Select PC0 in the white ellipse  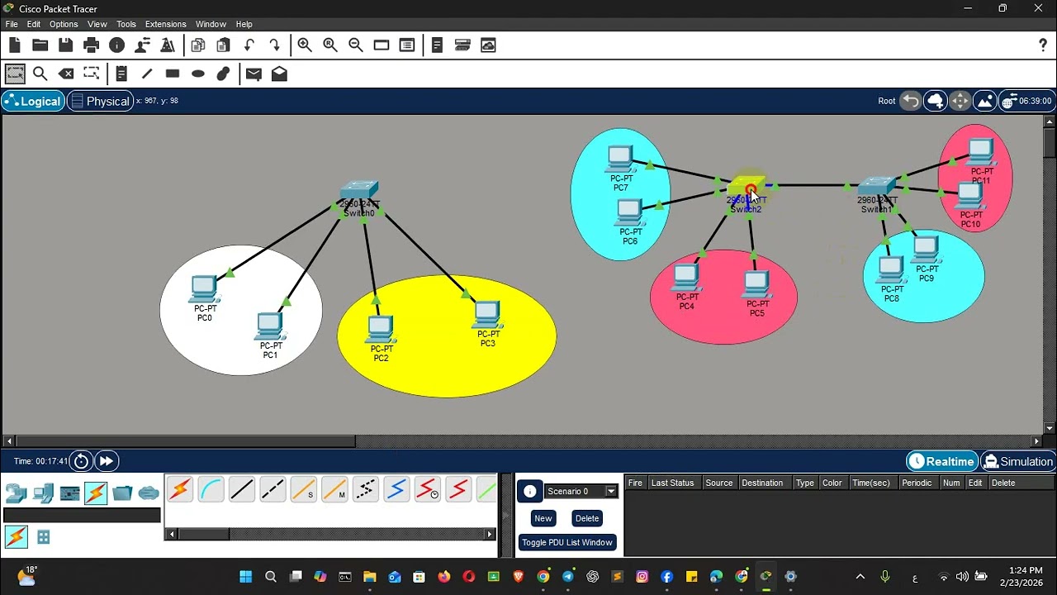204,290
